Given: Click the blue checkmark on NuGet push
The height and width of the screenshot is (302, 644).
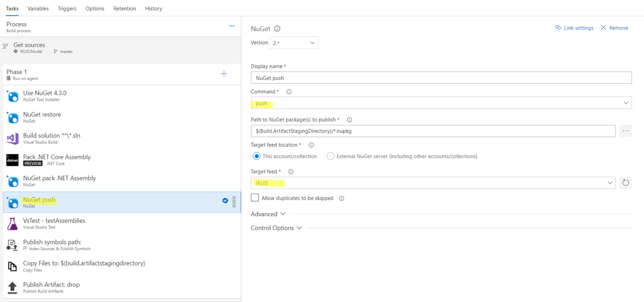Looking at the screenshot, I should 225,201.
